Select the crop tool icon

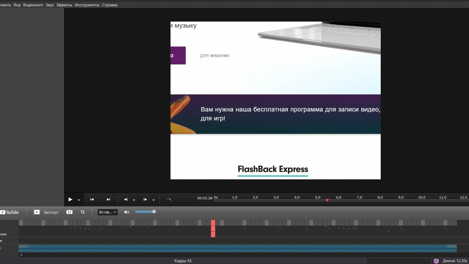click(83, 212)
